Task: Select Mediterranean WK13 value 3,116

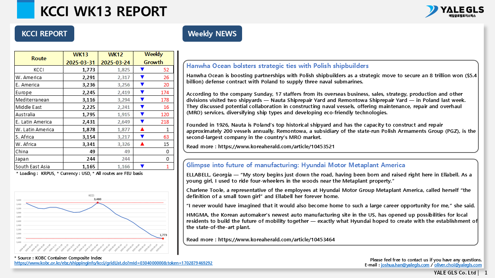Action: click(x=89, y=100)
